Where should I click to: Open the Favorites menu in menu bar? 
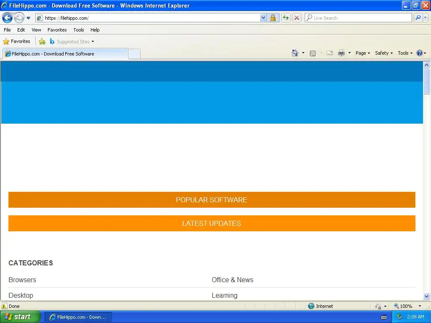(57, 30)
